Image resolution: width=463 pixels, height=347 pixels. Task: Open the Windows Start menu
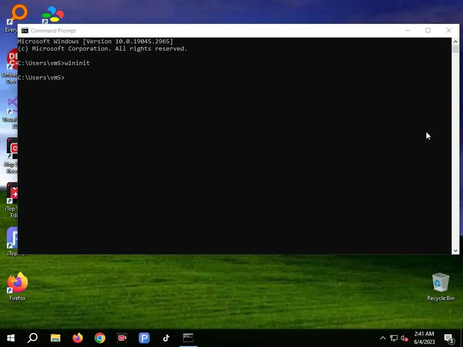(11, 338)
